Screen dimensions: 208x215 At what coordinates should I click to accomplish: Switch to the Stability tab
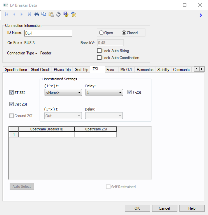point(163,70)
